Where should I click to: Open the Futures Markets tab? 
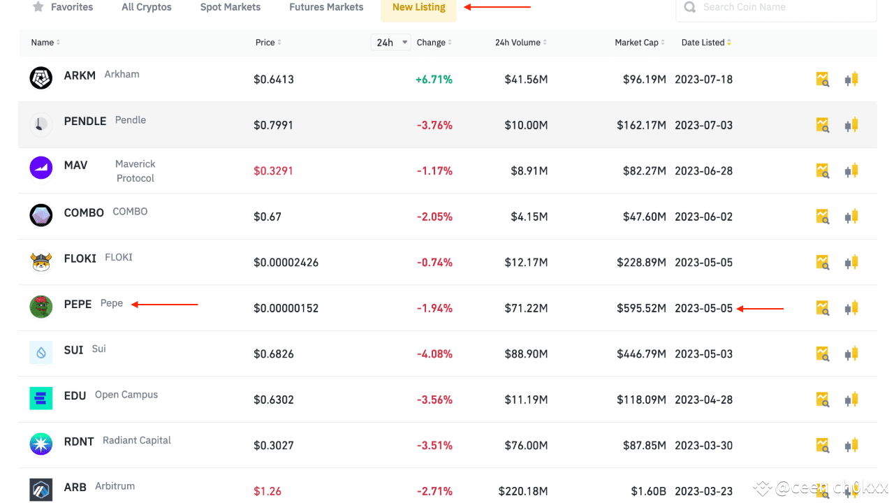(325, 7)
